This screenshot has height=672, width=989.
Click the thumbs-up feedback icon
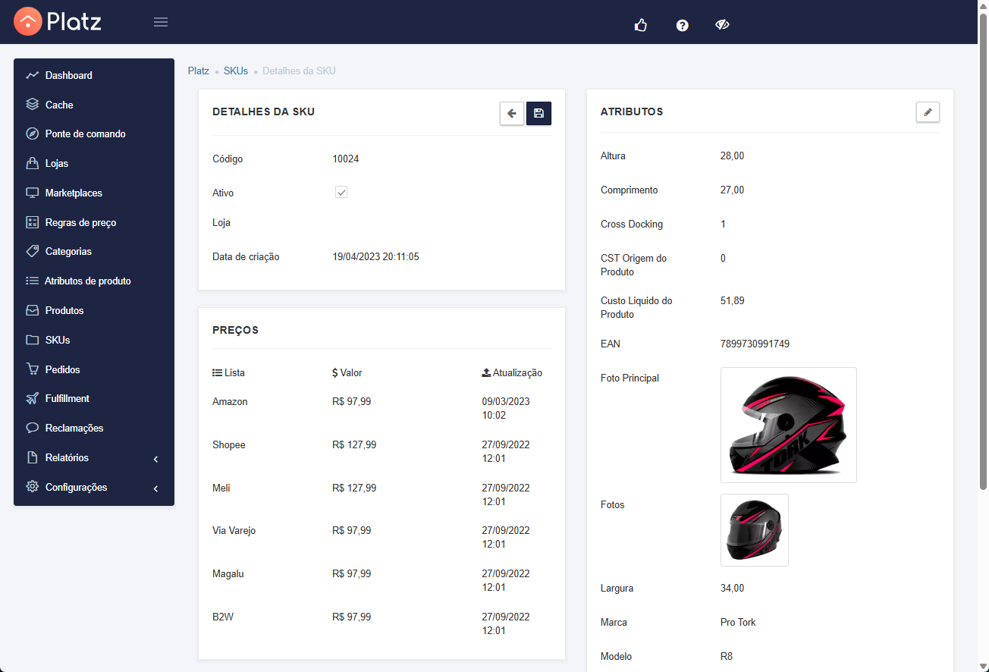point(641,25)
